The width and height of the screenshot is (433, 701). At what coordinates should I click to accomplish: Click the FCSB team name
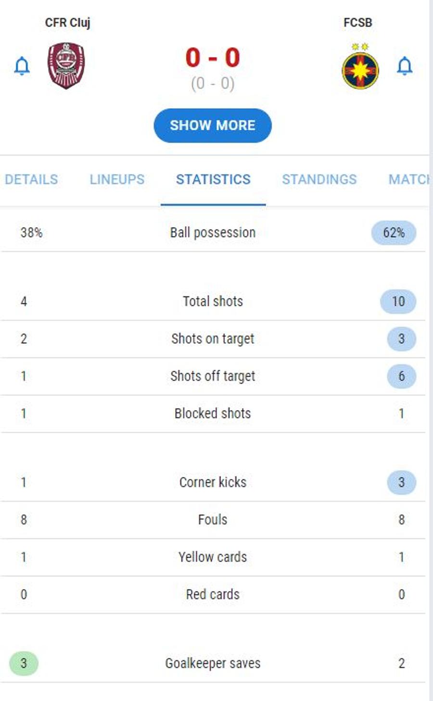[358, 23]
